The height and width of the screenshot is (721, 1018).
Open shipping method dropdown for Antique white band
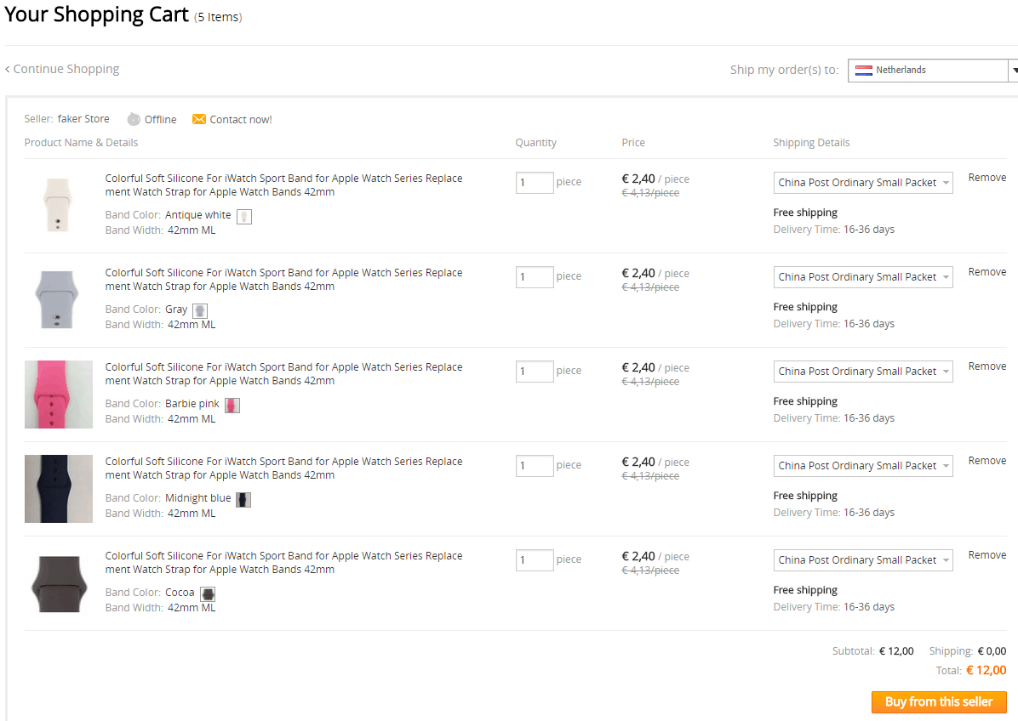[x=863, y=183]
